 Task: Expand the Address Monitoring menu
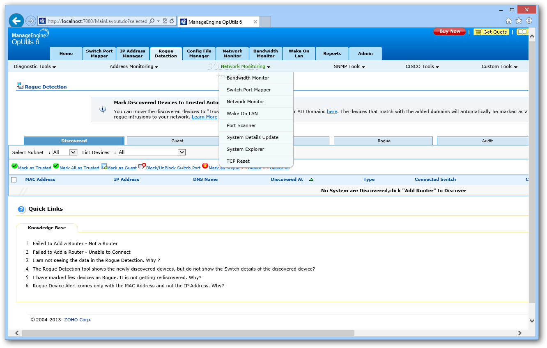pyautogui.click(x=134, y=66)
